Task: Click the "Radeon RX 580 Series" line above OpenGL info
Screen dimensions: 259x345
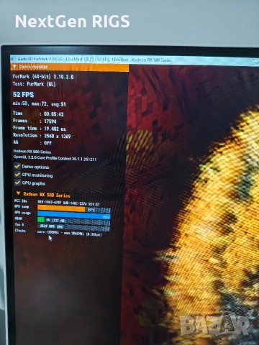Action: (32, 152)
